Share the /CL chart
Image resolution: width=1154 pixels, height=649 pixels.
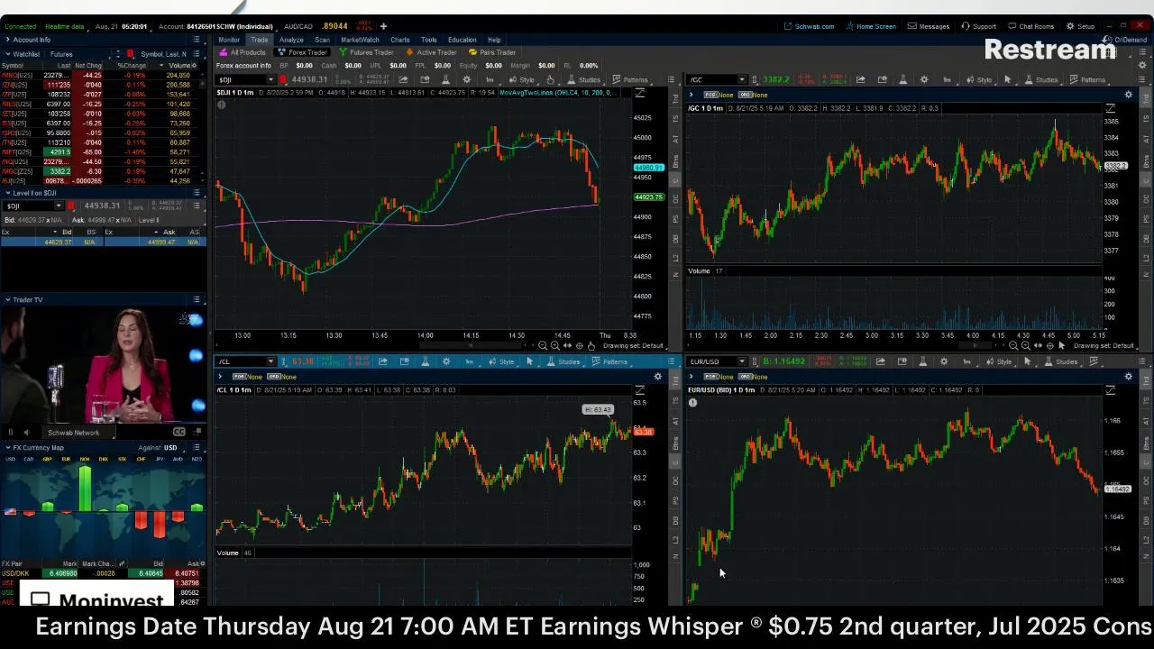[x=382, y=361]
